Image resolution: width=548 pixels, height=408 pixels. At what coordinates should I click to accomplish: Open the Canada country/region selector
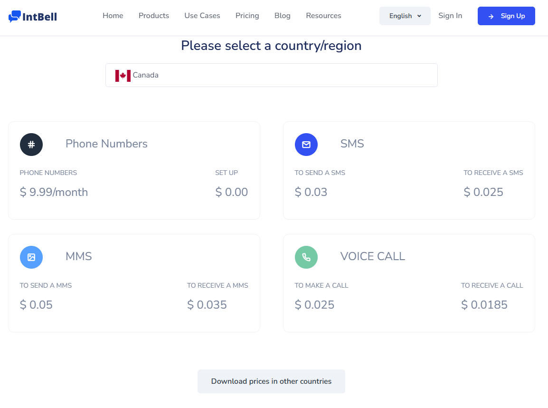[272, 75]
